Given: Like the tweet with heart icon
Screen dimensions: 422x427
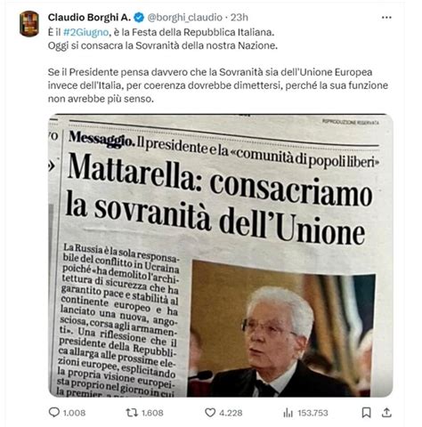Looking at the screenshot, I should tap(210, 413).
